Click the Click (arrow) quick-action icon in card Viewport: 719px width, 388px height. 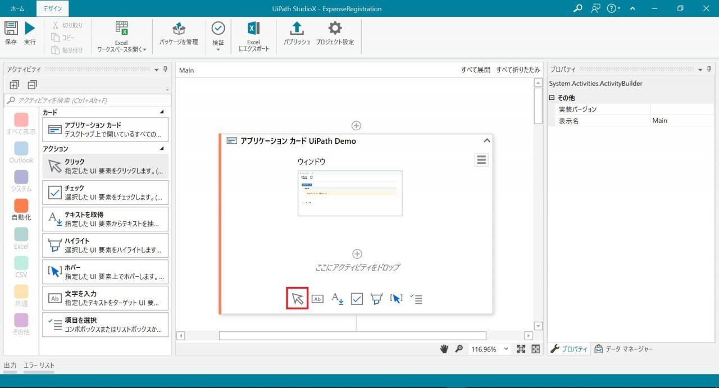[x=298, y=299]
